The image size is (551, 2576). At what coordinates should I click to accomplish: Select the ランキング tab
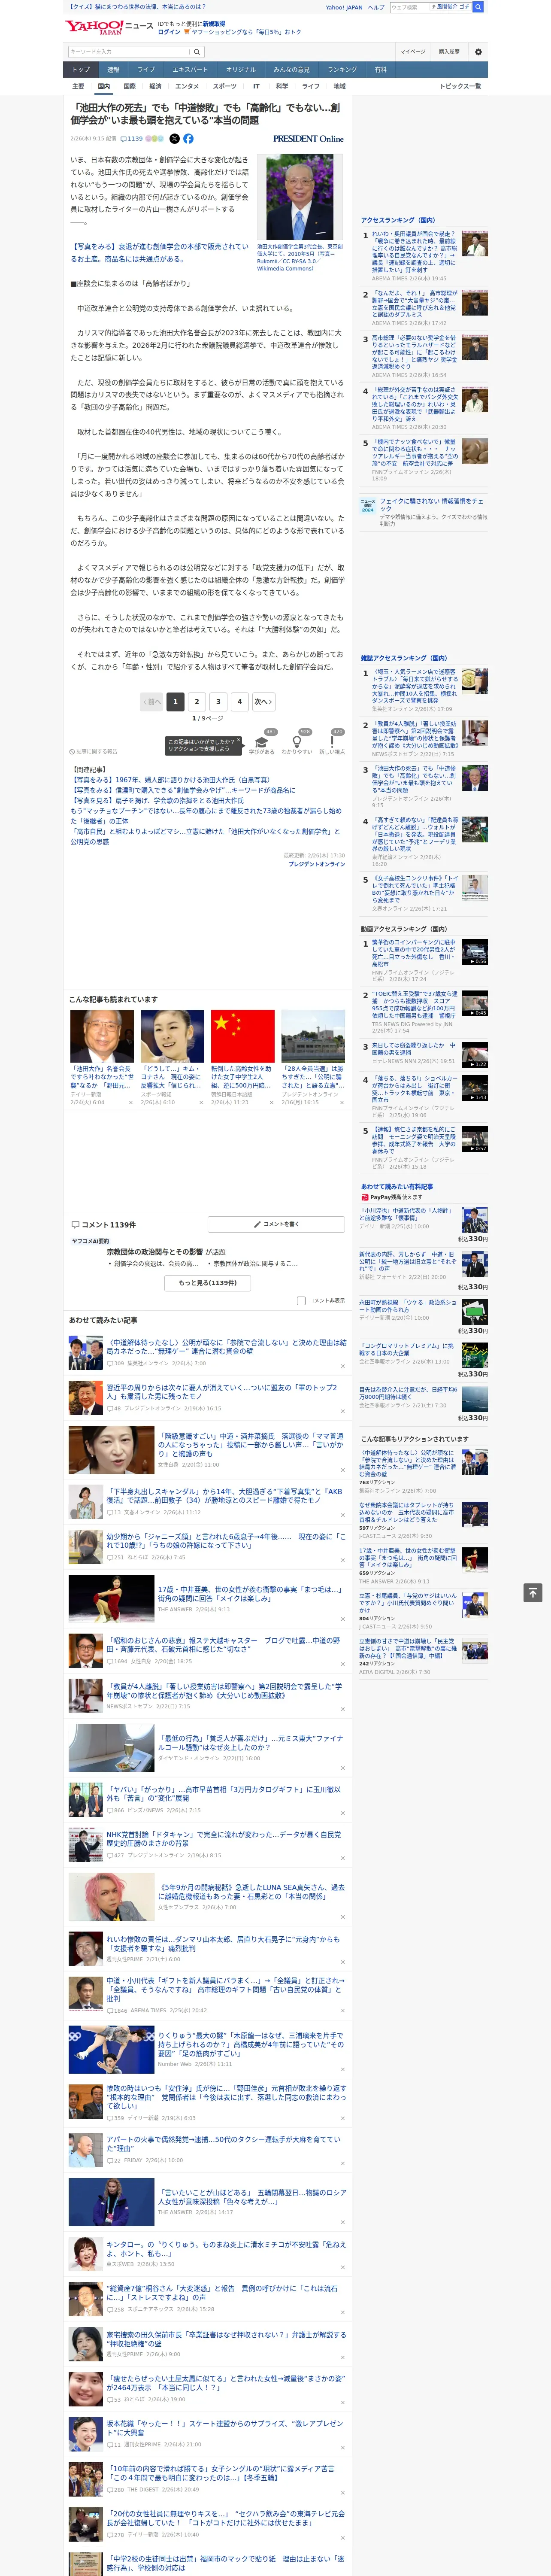342,69
